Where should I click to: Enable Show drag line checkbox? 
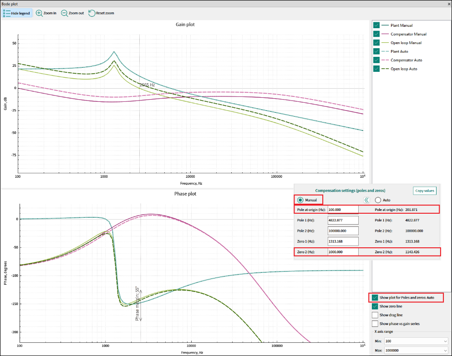[375, 315]
